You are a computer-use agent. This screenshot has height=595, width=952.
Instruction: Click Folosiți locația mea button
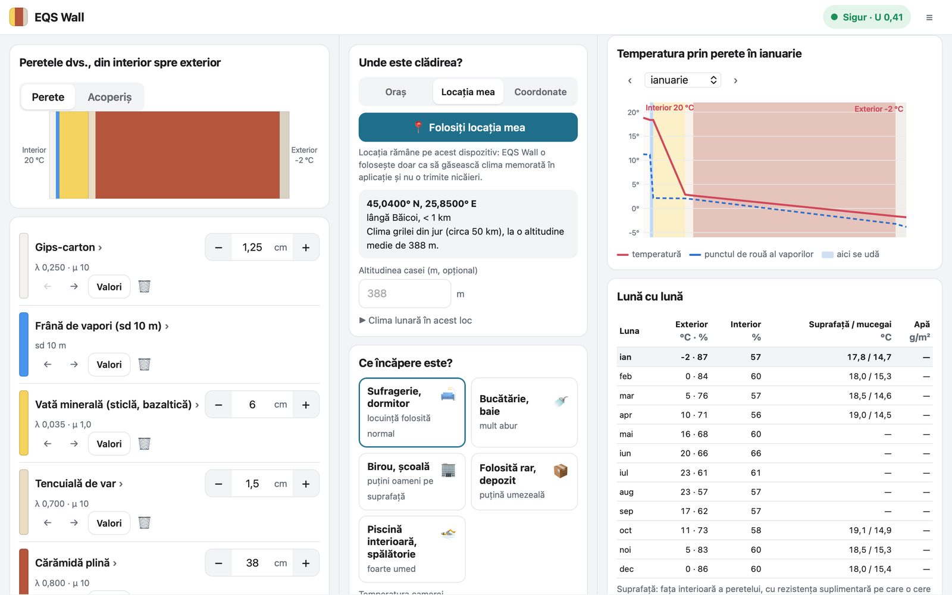click(x=468, y=127)
